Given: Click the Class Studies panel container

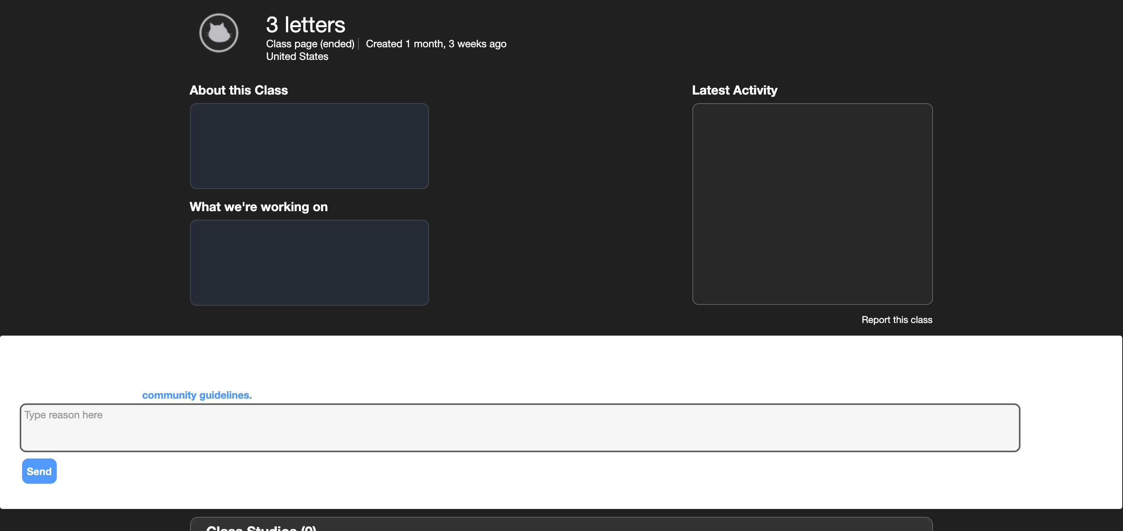Looking at the screenshot, I should [x=561, y=525].
